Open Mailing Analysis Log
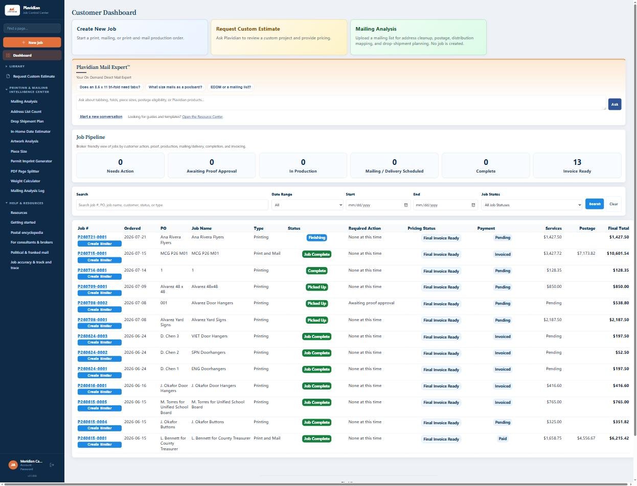Screen dimensions: 637x486 (x=28, y=190)
